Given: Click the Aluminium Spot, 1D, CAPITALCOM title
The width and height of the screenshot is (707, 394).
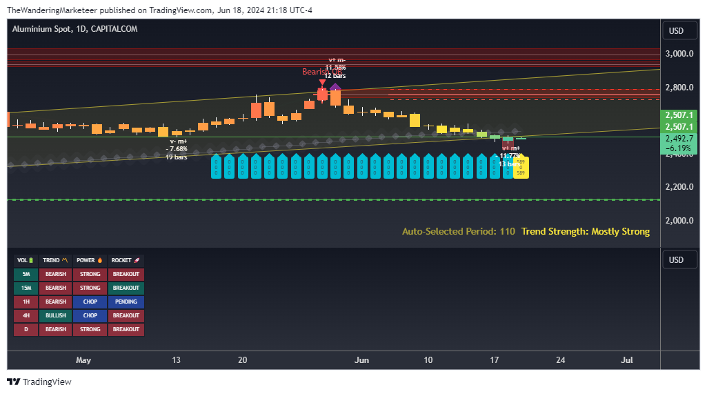Looking at the screenshot, I should [x=75, y=29].
